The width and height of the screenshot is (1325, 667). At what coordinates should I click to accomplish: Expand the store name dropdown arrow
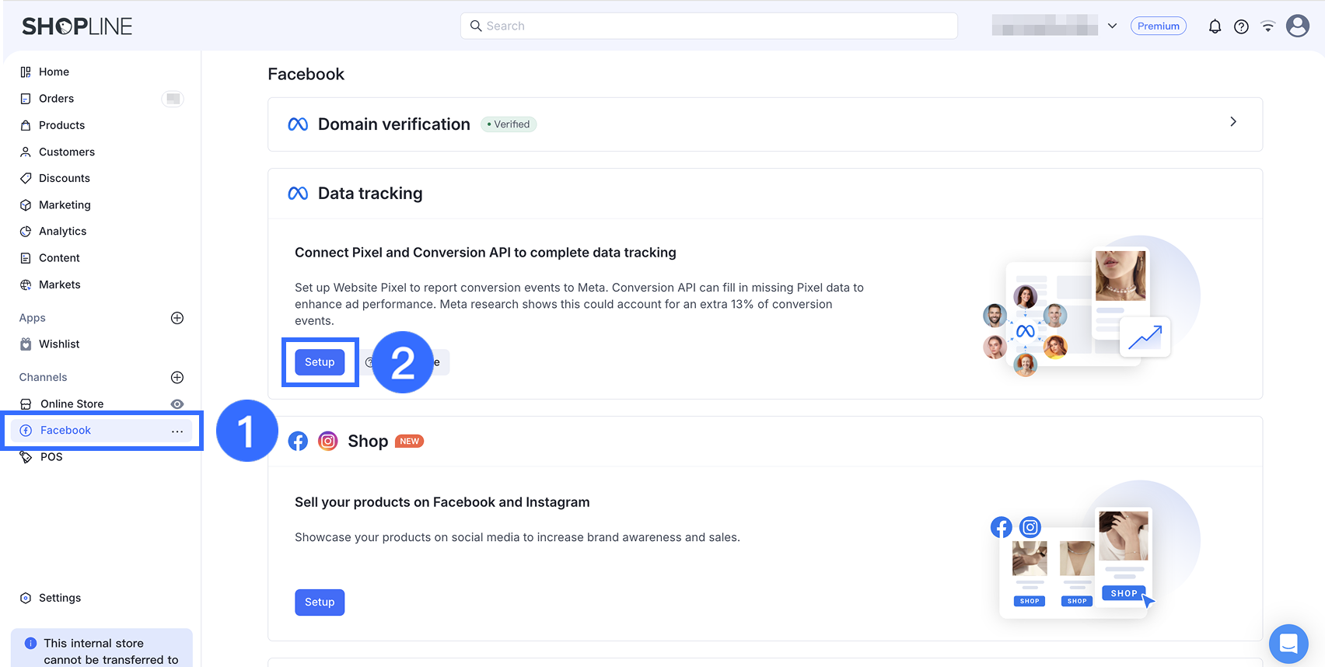point(1112,26)
